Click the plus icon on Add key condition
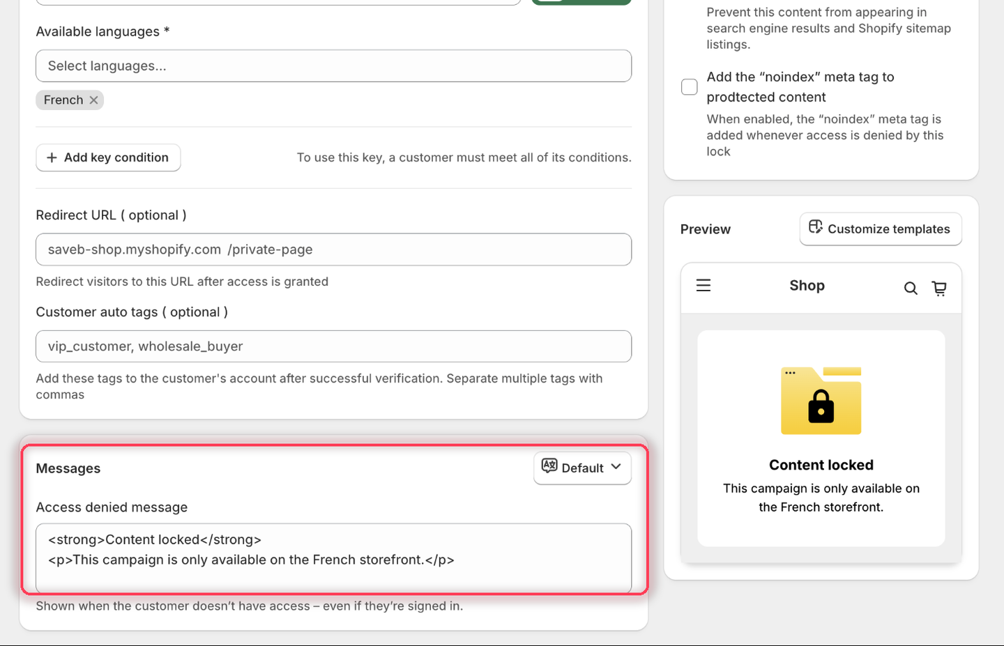 click(x=52, y=157)
